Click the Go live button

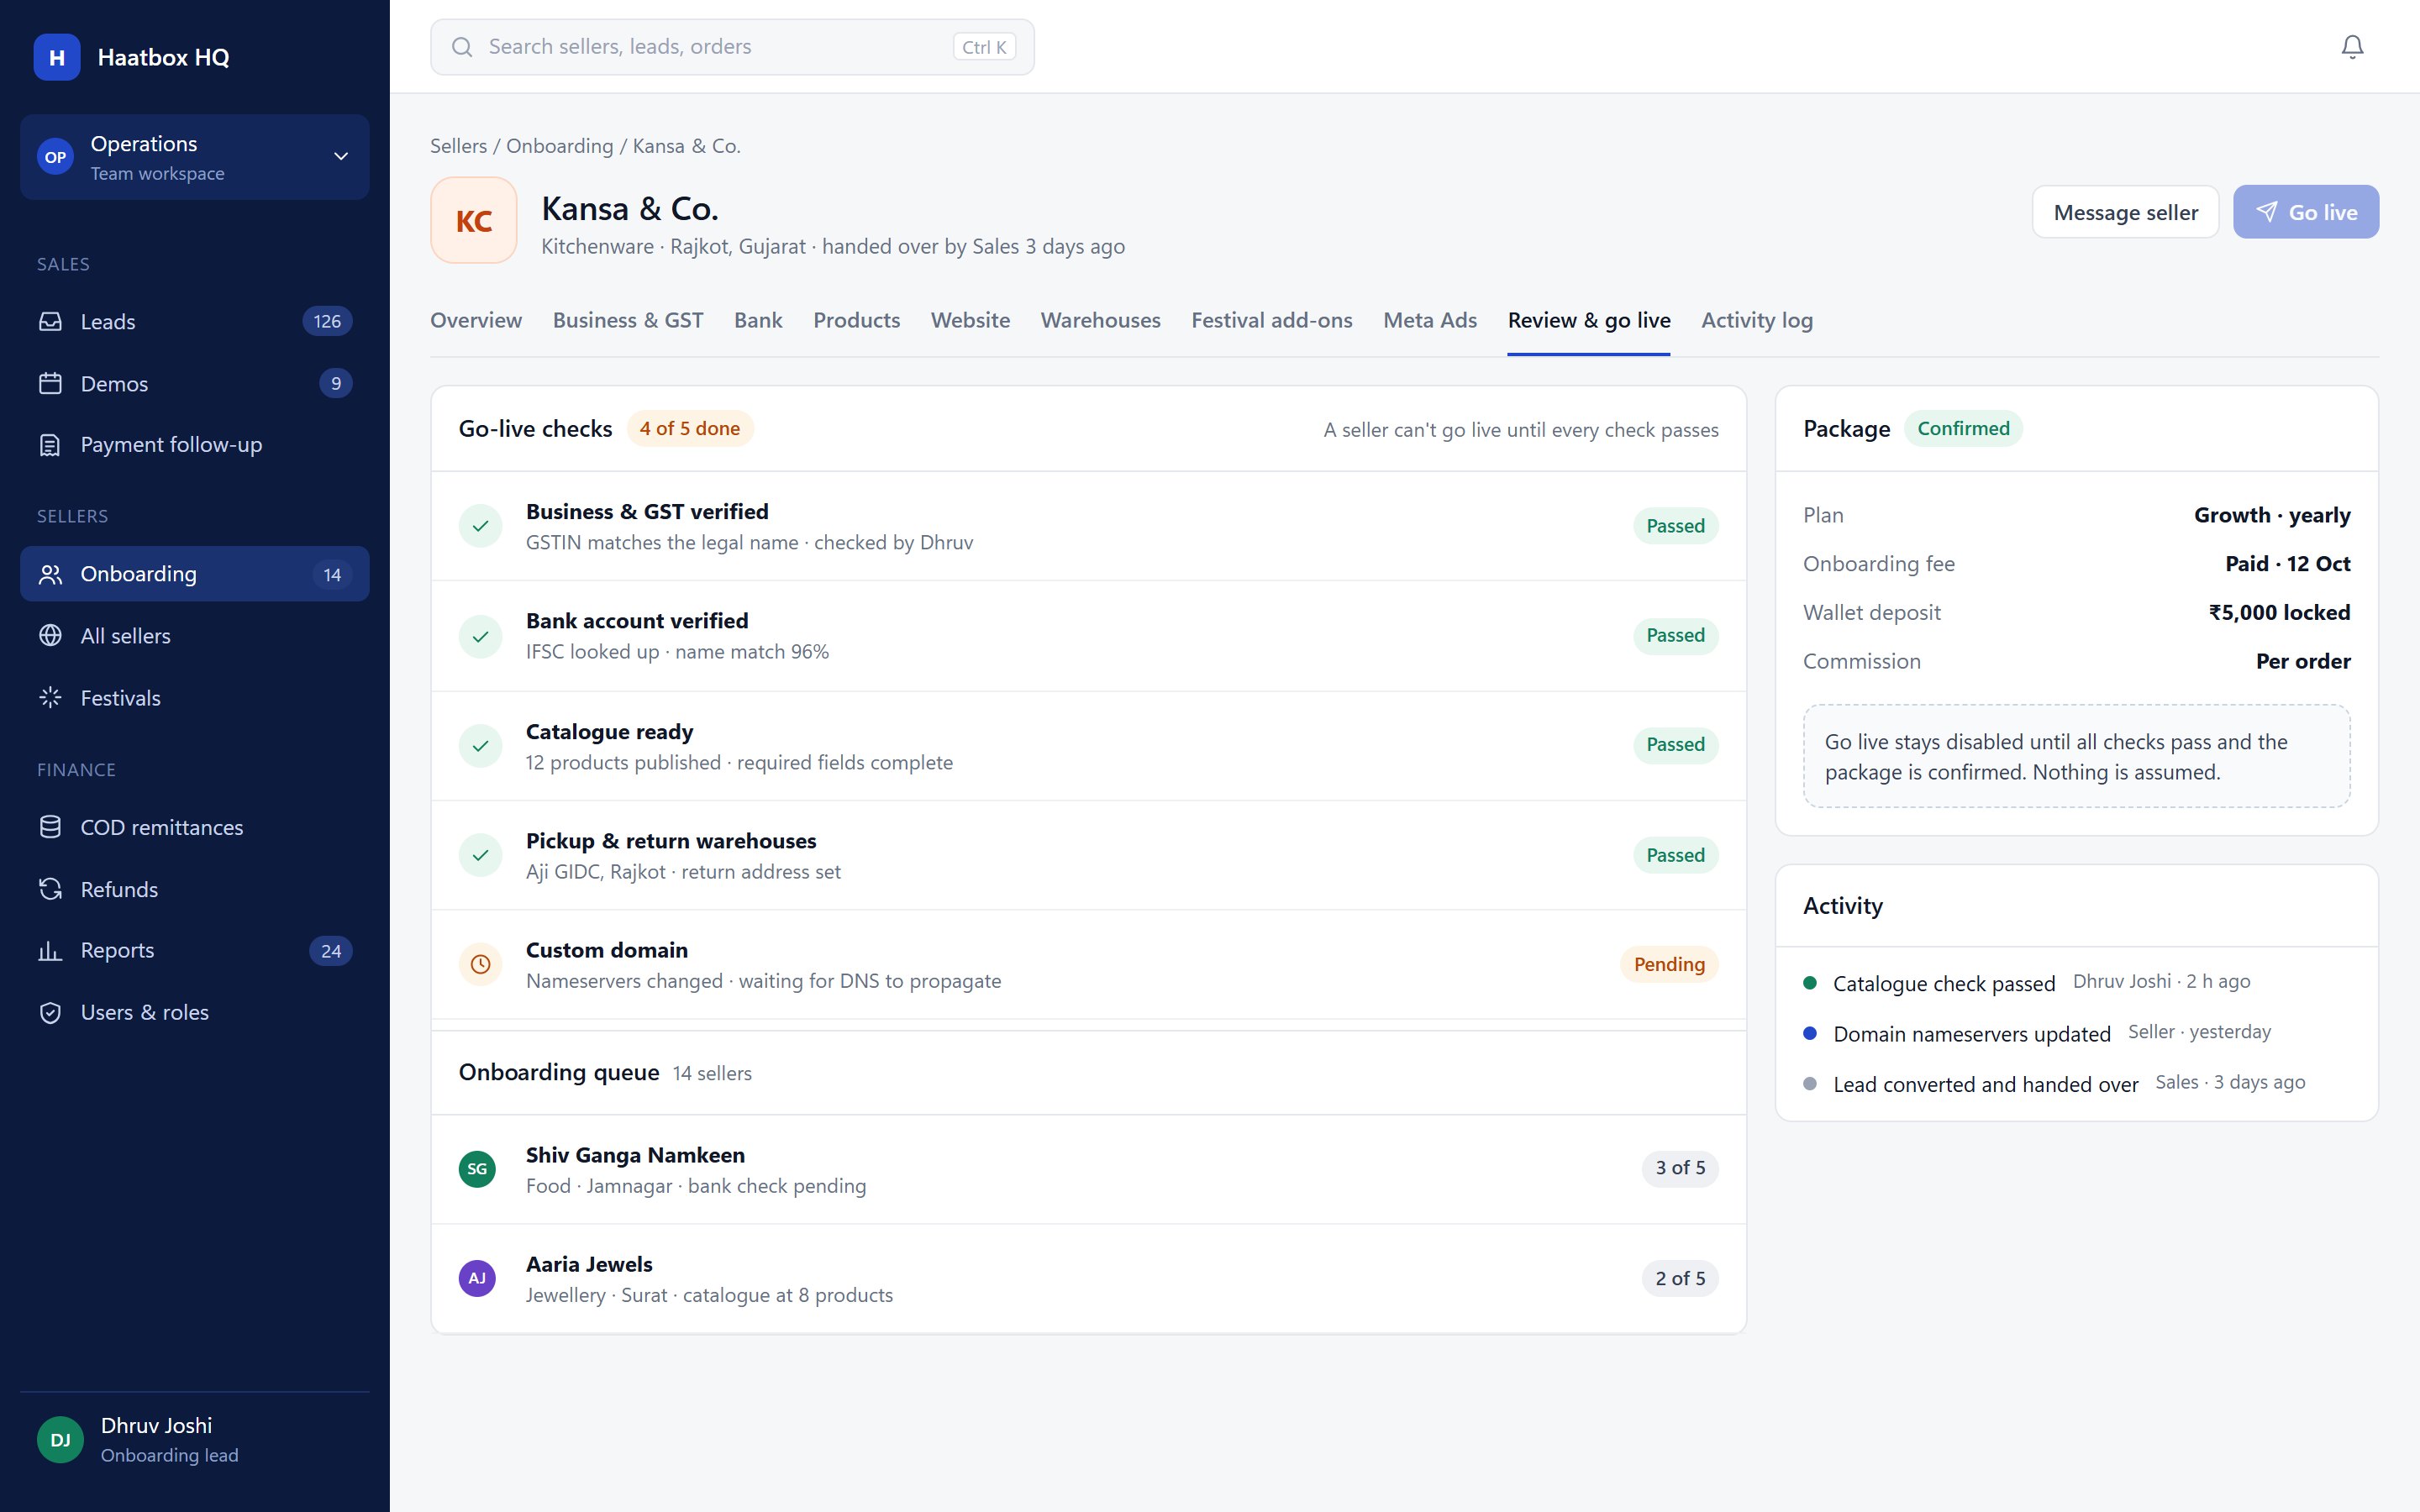tap(2306, 212)
